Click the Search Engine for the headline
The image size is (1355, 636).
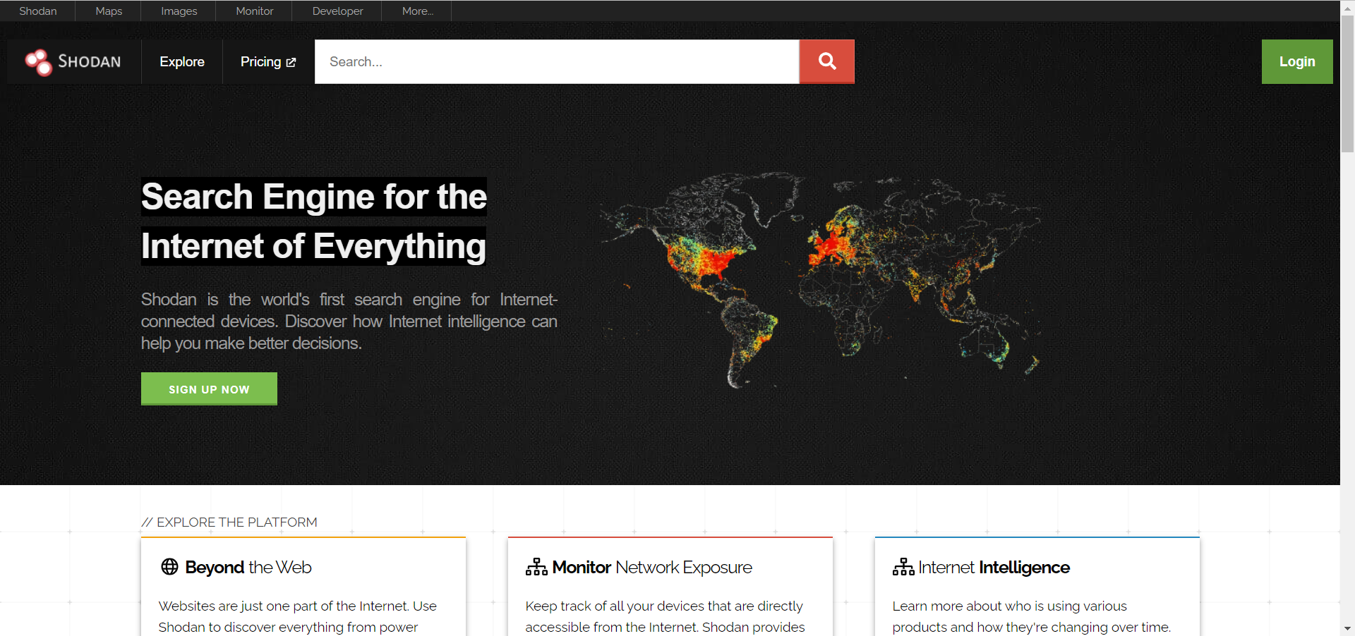tap(314, 196)
